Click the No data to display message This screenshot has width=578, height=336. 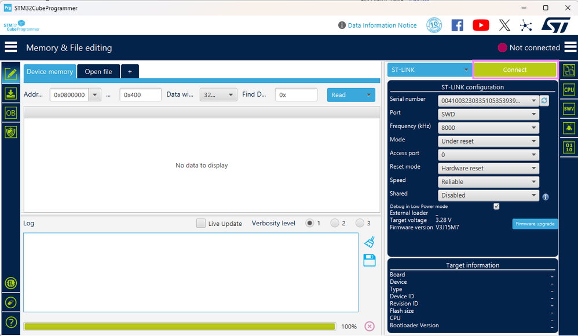coord(202,165)
